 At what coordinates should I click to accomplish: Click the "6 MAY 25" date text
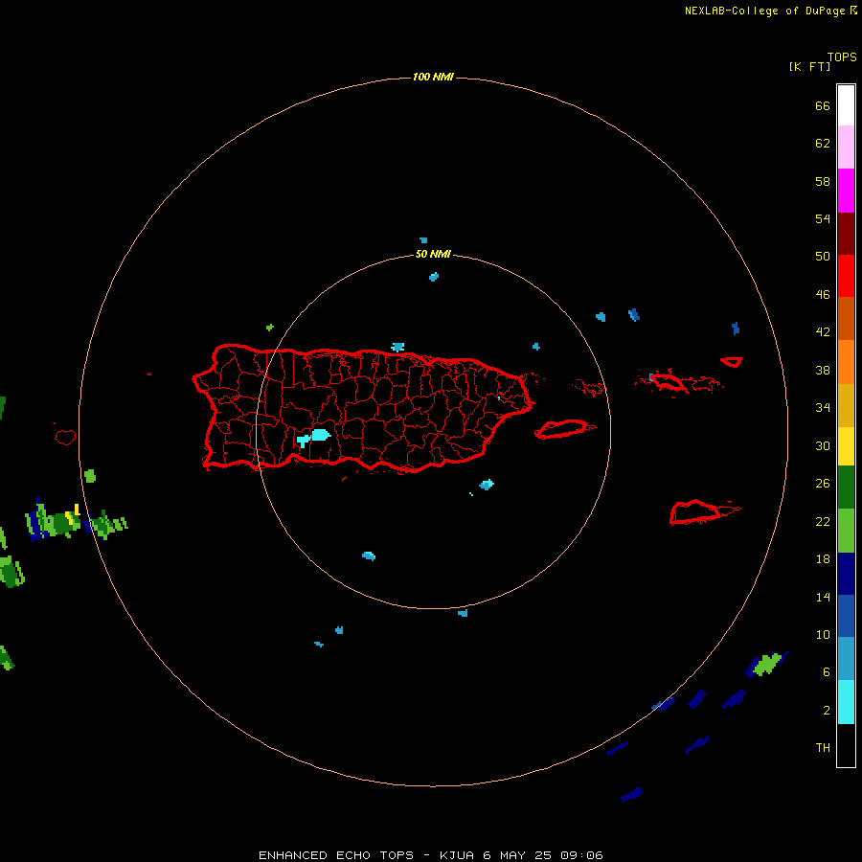[x=518, y=855]
